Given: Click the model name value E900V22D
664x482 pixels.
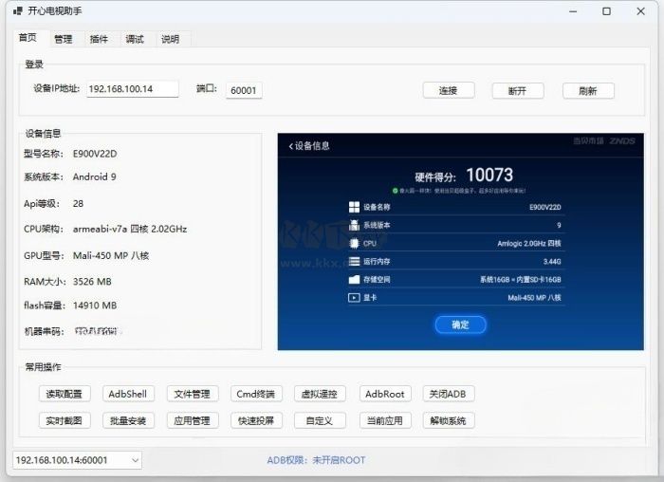Looking at the screenshot, I should pos(95,154).
